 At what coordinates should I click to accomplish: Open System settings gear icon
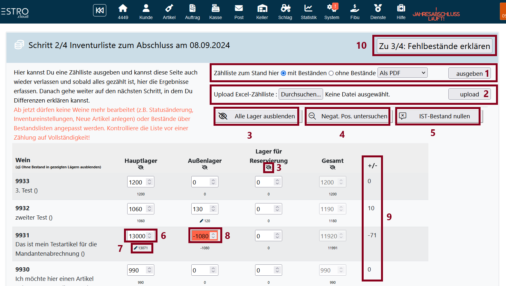click(331, 8)
